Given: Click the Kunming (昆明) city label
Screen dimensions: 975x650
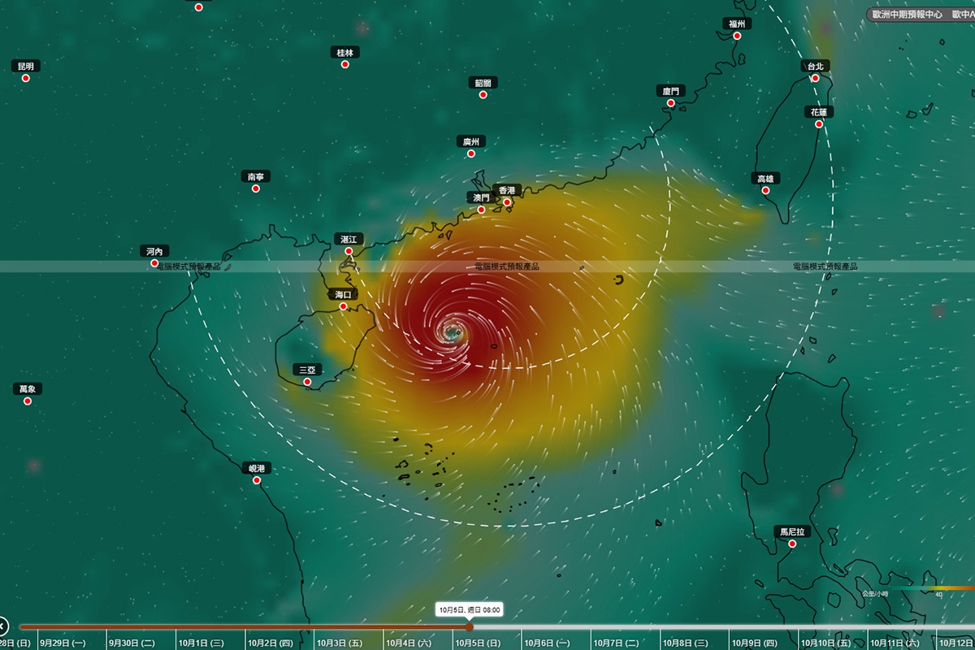Looking at the screenshot, I should (x=26, y=66).
